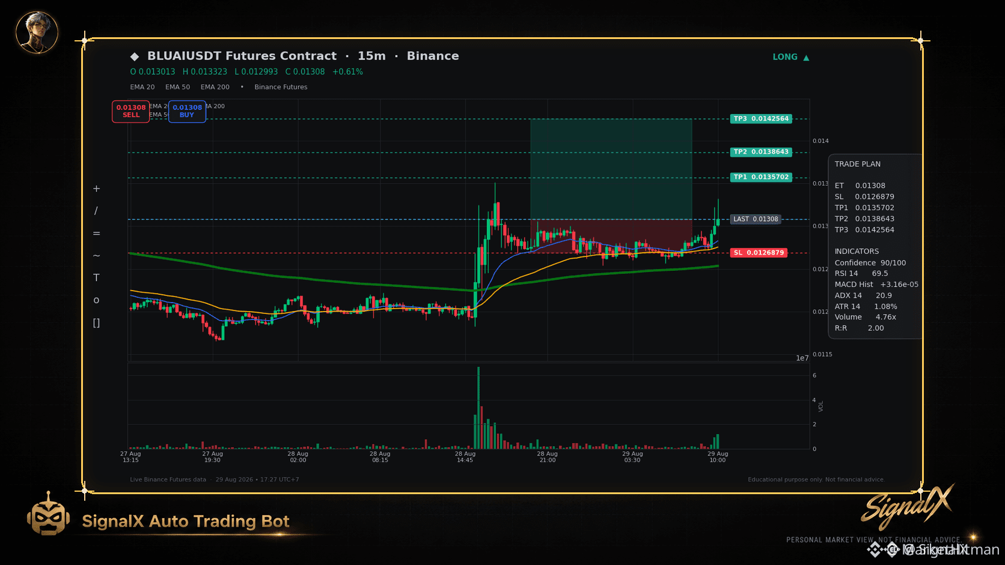Viewport: 1005px width, 565px height.
Task: Click the high value "H 0.013323"
Action: [x=205, y=72]
